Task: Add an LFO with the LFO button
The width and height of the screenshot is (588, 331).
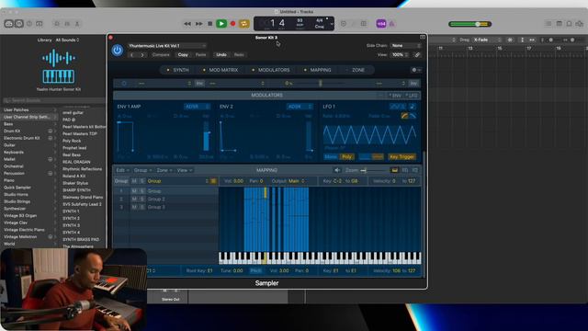Action: (x=412, y=96)
